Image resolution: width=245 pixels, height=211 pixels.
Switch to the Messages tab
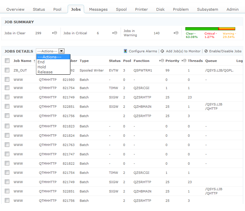[98, 9]
